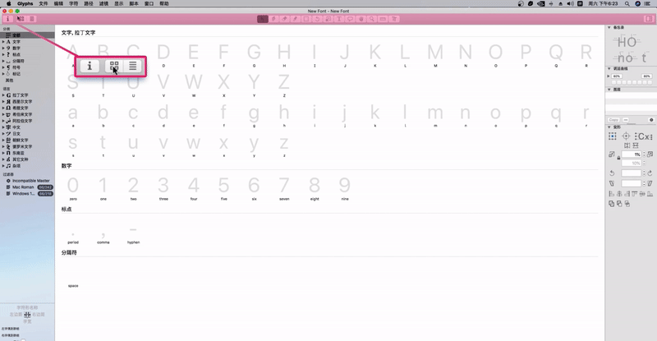Screen dimensions: 657x341
Task: Select the Incompatible Master filter
Action: 33,180
